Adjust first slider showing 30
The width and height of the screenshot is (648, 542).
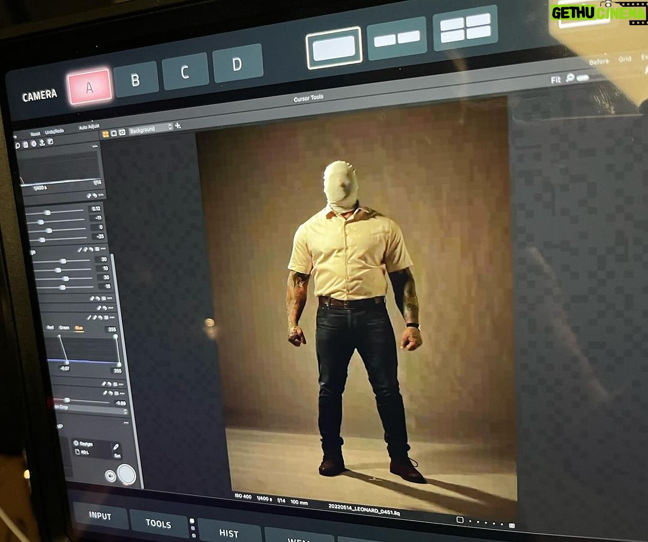coord(63,261)
